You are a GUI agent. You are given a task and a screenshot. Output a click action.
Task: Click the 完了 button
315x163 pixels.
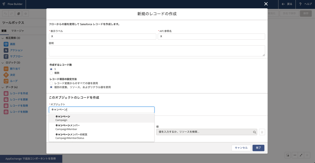pyautogui.click(x=258, y=148)
